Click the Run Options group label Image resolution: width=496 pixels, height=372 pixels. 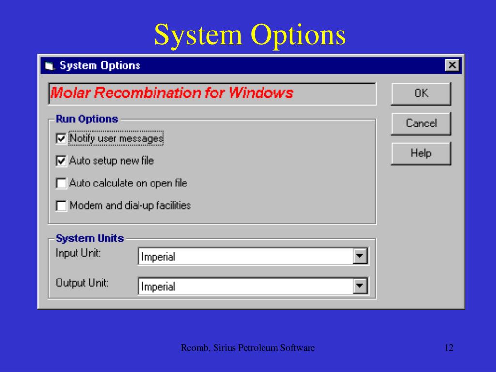[x=87, y=119]
